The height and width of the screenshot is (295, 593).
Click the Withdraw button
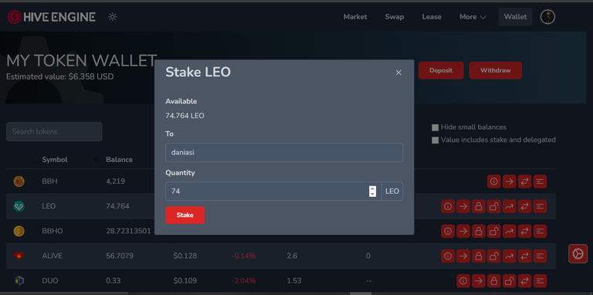(496, 71)
